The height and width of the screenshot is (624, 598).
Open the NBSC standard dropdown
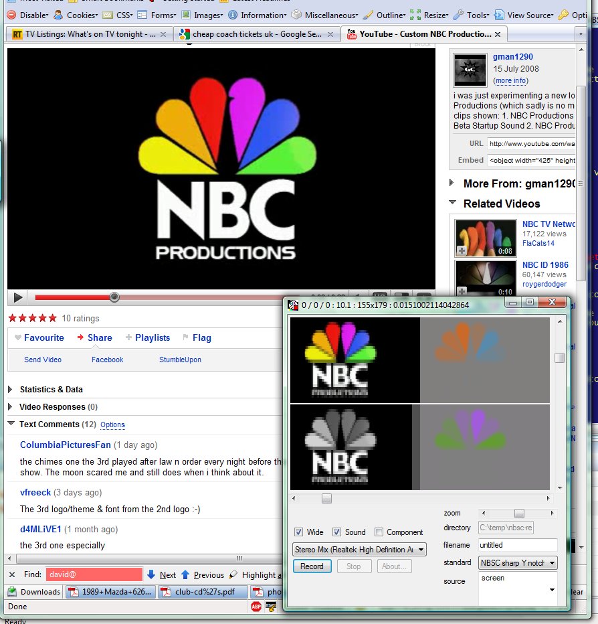pos(518,562)
